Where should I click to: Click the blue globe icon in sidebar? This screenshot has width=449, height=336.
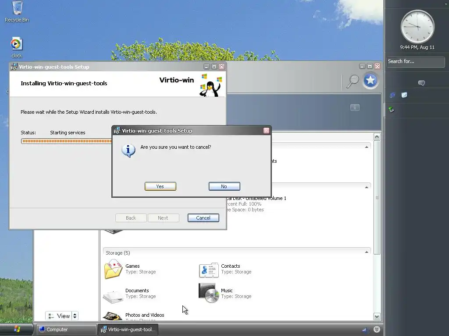coord(392,95)
